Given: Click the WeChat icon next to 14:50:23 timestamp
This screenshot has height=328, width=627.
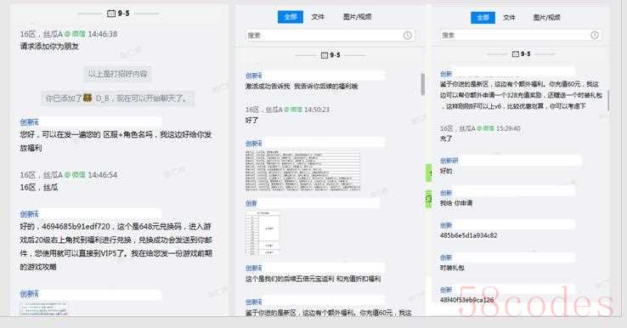Looking at the screenshot, I should pos(286,110).
